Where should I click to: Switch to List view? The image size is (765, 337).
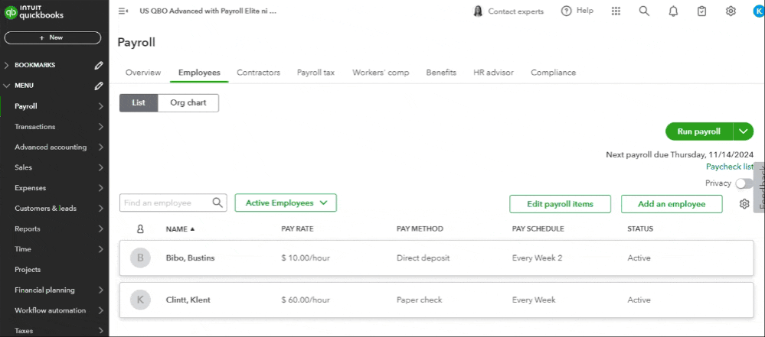[x=139, y=102]
